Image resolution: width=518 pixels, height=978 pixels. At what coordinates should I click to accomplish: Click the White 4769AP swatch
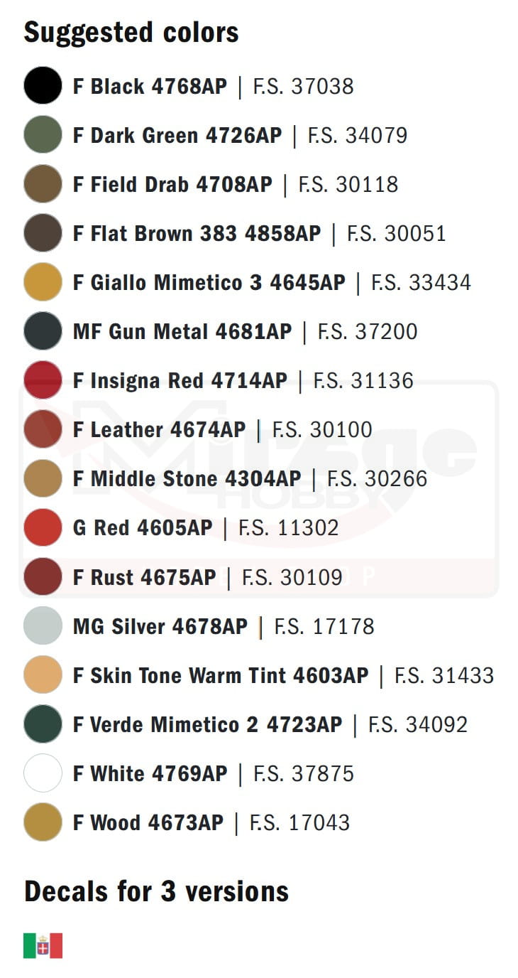(x=43, y=773)
